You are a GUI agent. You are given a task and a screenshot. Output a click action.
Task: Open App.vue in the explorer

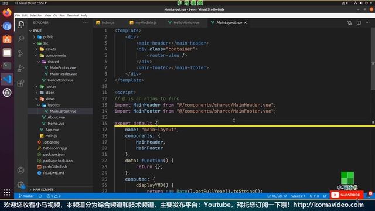tap(52, 130)
